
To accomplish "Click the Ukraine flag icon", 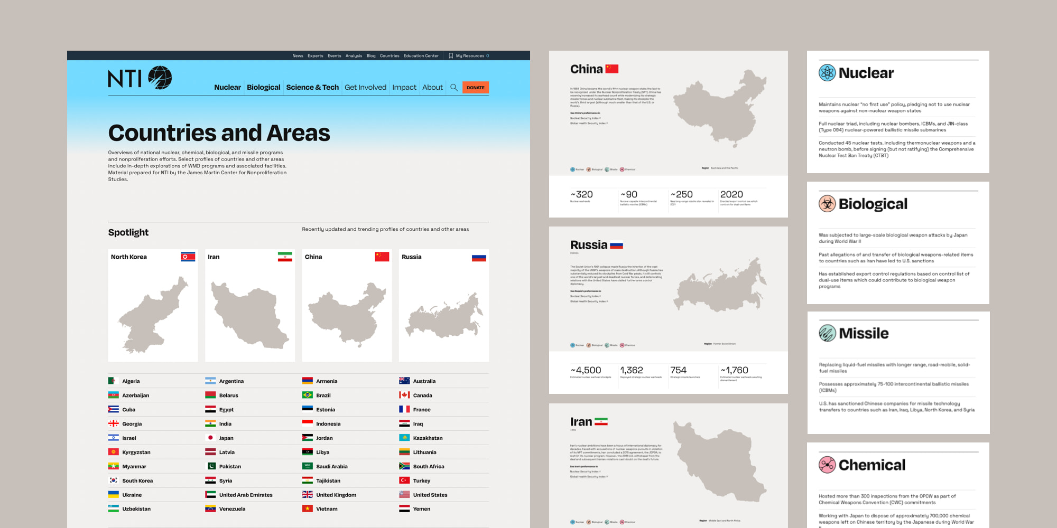I will pyautogui.click(x=113, y=495).
